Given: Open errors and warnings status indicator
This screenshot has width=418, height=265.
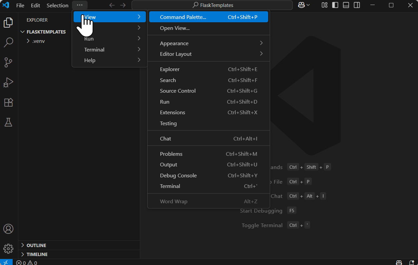Looking at the screenshot, I should pyautogui.click(x=27, y=263).
